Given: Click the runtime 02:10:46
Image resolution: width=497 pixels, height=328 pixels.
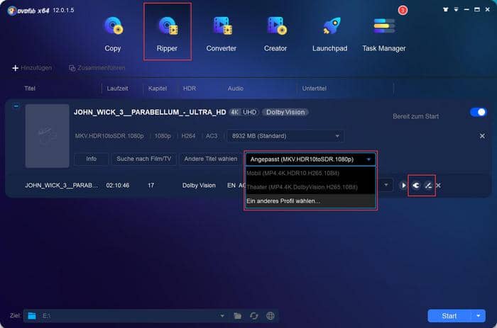Looking at the screenshot, I should coord(118,186).
